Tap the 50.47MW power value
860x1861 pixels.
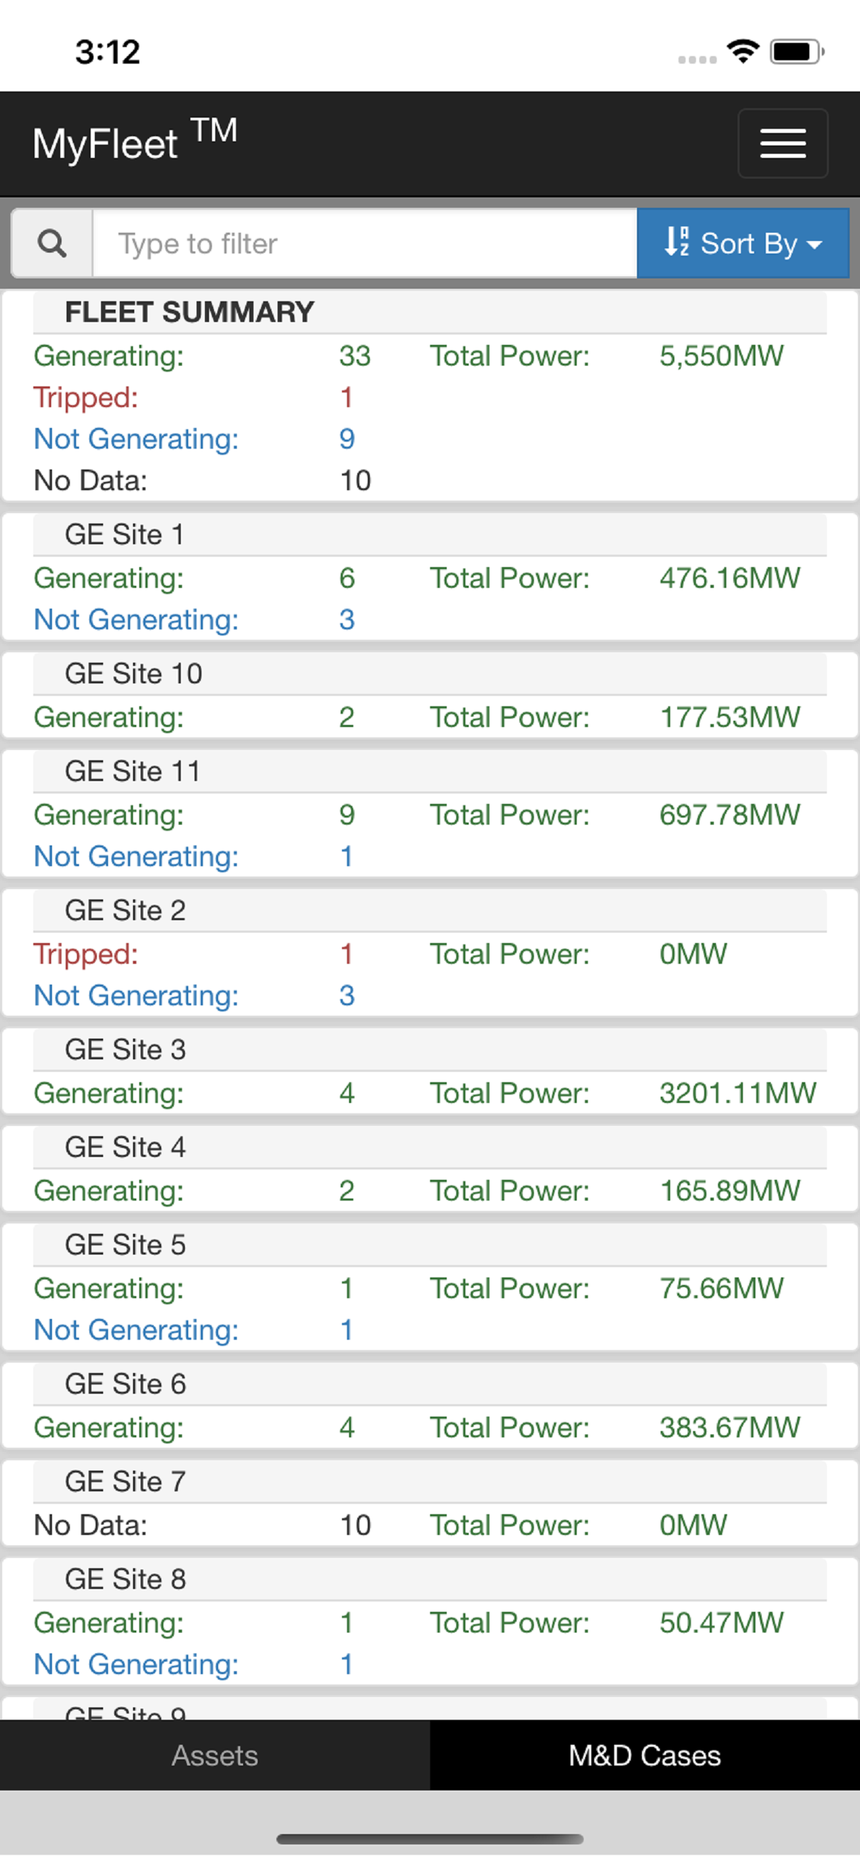[722, 1622]
